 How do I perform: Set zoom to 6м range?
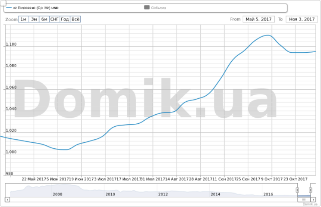[44, 19]
